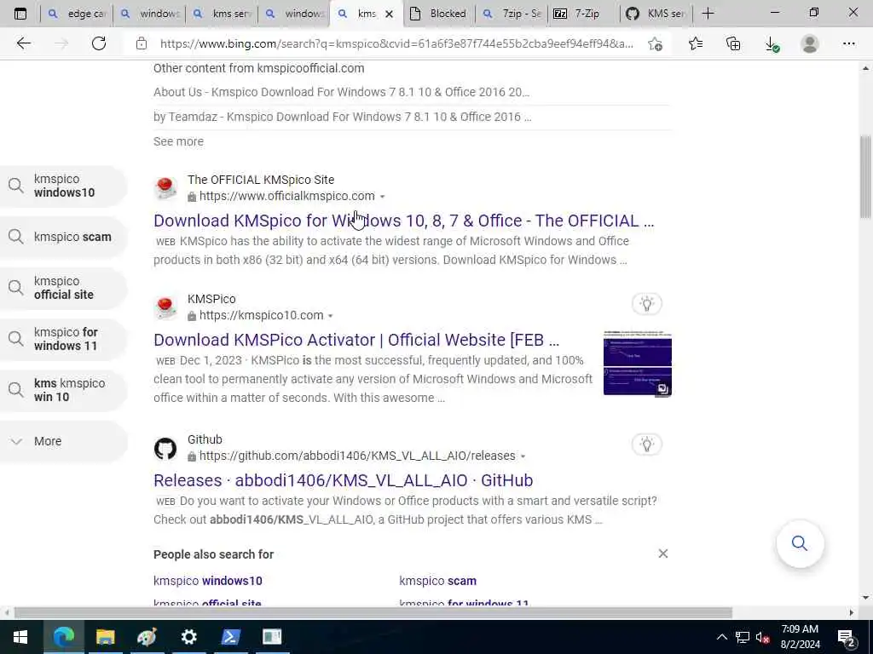This screenshot has height=654, width=873.
Task: Switch to the 7-Zip tab
Action: 583,14
